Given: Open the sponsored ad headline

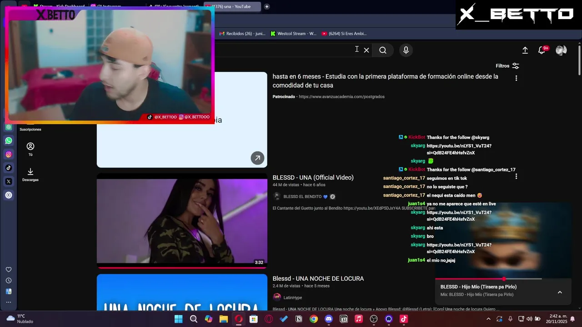Looking at the screenshot, I should pyautogui.click(x=385, y=81).
